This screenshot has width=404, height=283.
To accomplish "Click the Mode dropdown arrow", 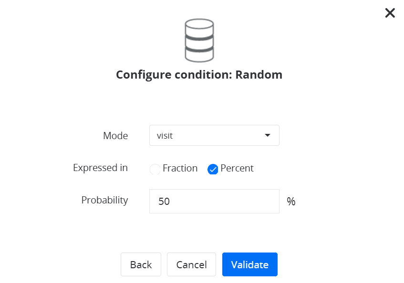I will [x=268, y=135].
